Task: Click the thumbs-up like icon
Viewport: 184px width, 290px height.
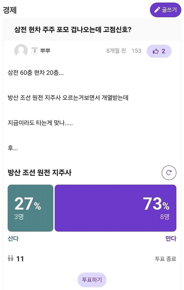Action: coord(155,51)
